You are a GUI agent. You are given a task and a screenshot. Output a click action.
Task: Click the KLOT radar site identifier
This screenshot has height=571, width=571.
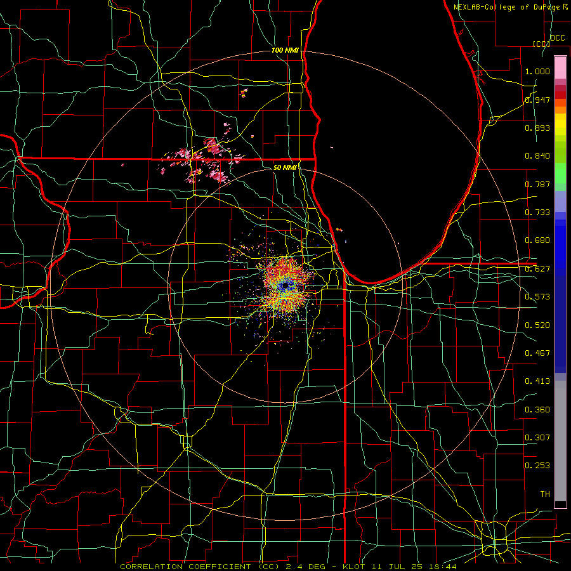353,567
